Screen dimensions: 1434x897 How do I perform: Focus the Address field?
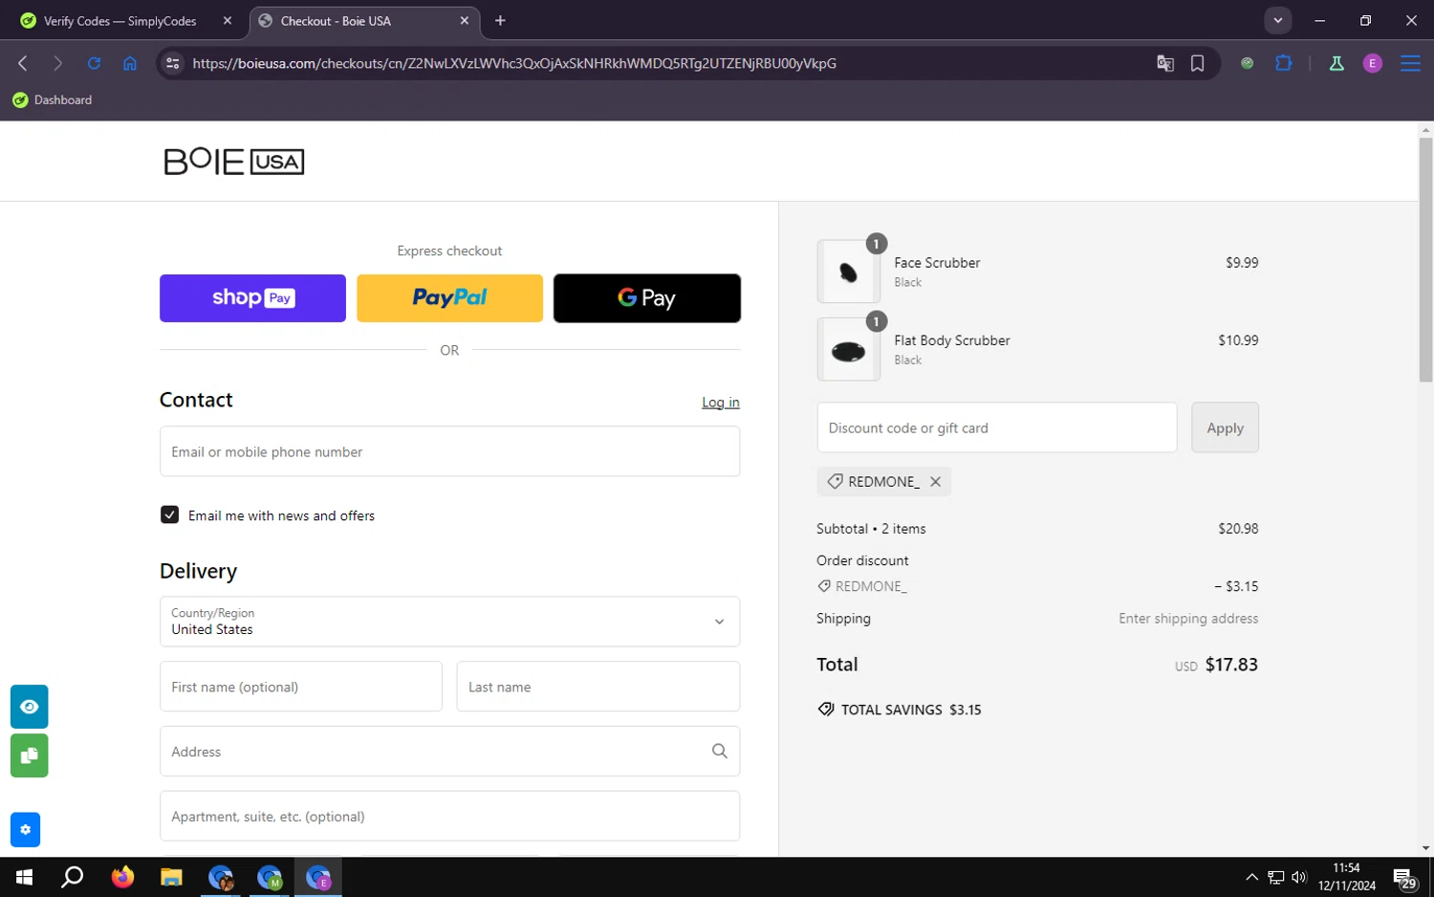(449, 752)
